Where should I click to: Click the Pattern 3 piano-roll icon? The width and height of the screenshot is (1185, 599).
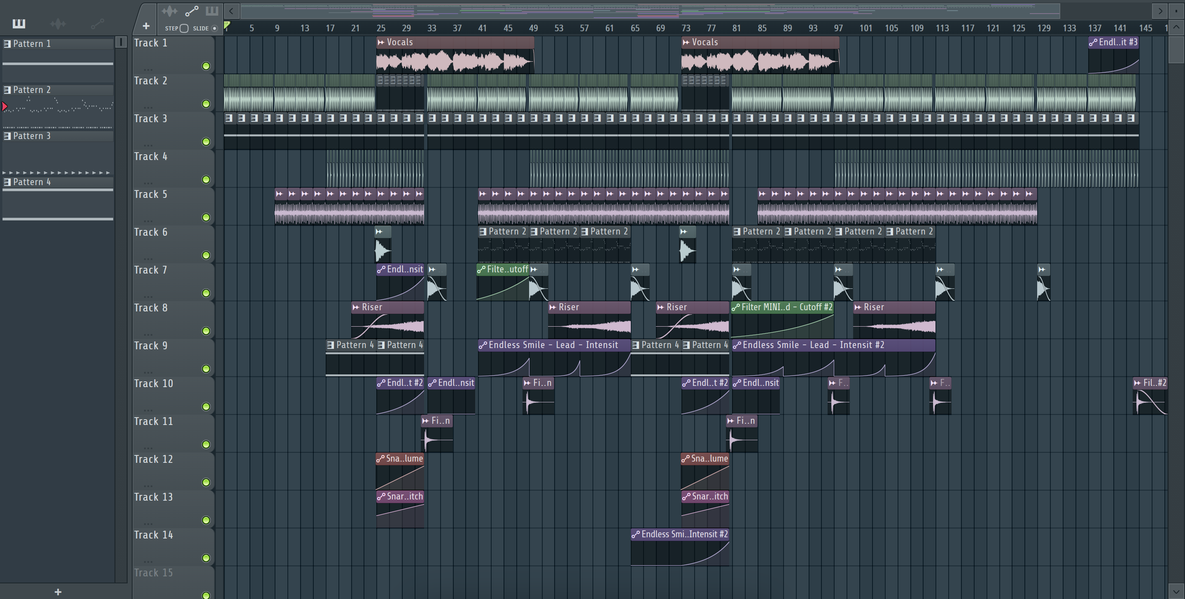click(x=7, y=136)
